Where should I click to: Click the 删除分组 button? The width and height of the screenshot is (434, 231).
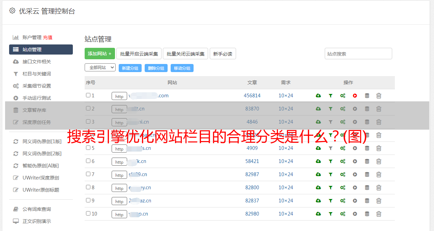156,68
